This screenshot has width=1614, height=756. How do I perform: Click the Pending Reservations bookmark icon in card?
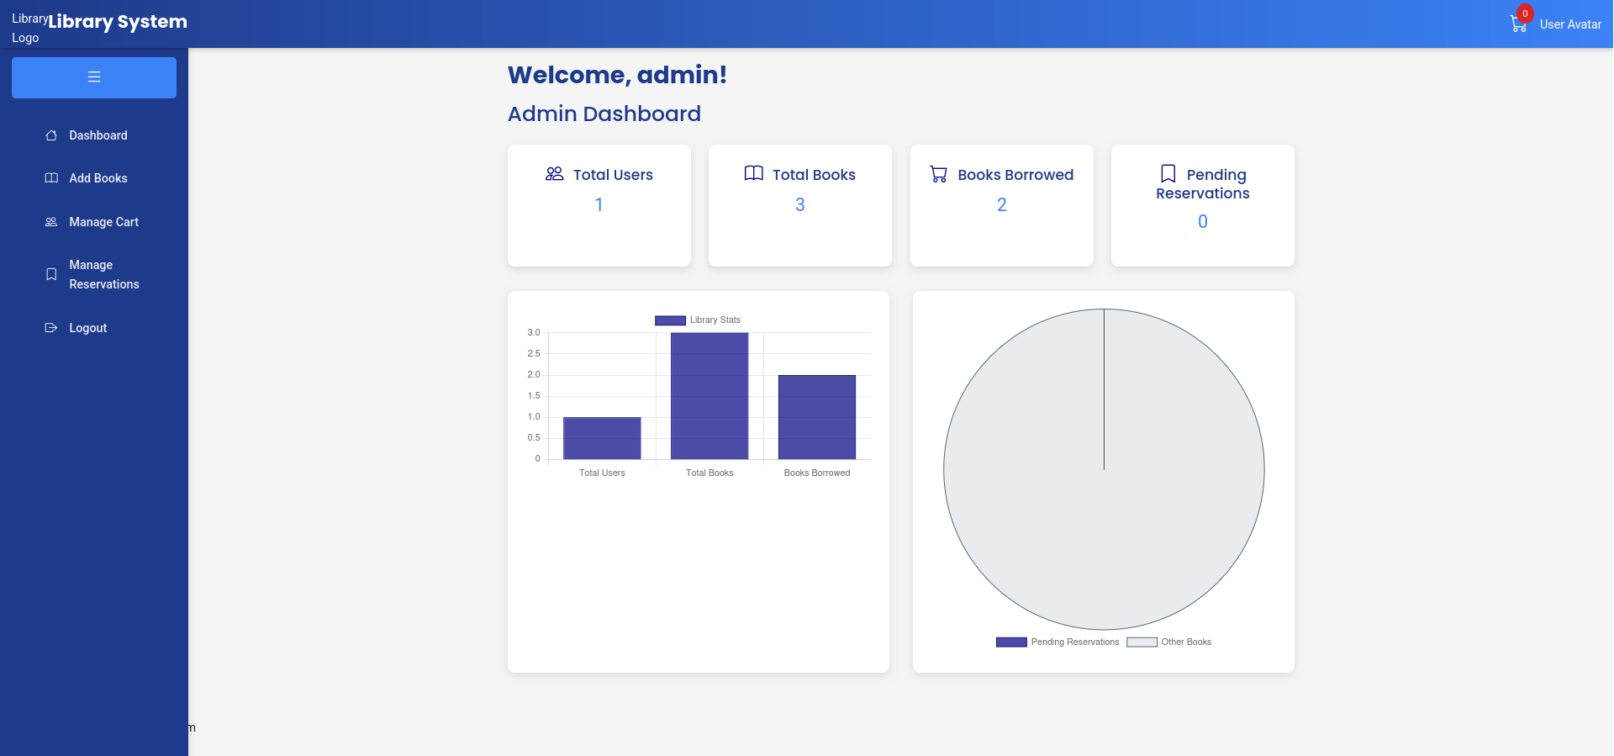click(x=1168, y=174)
